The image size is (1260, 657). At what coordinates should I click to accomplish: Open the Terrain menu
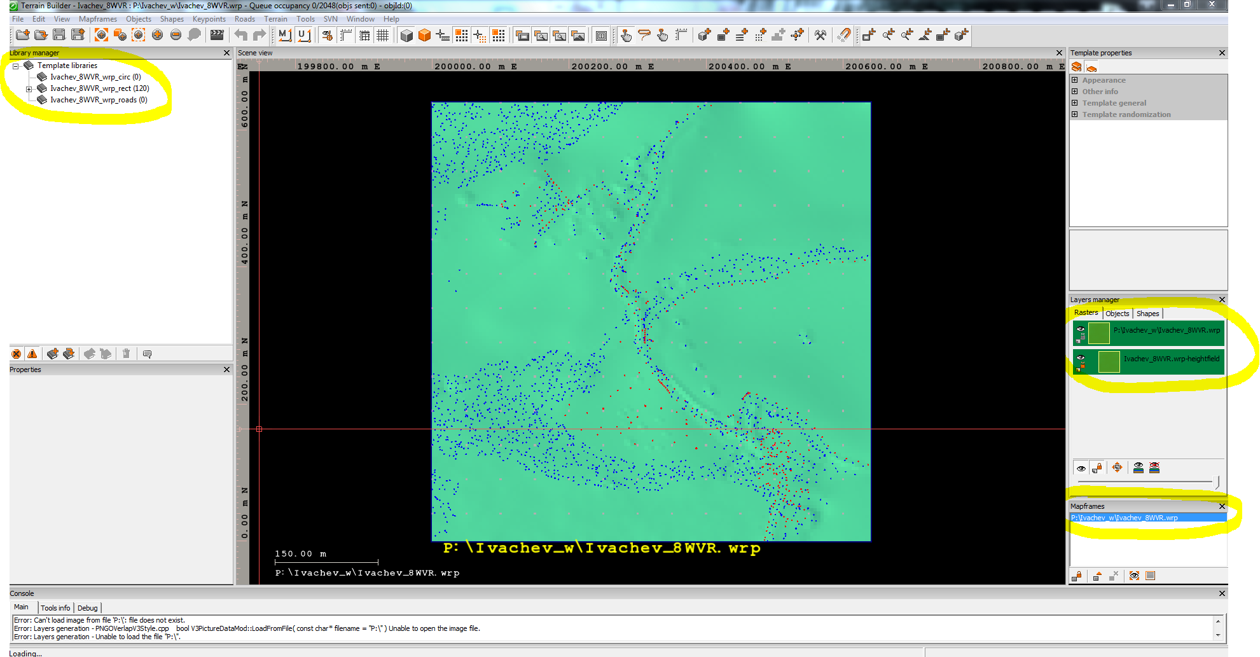(275, 19)
